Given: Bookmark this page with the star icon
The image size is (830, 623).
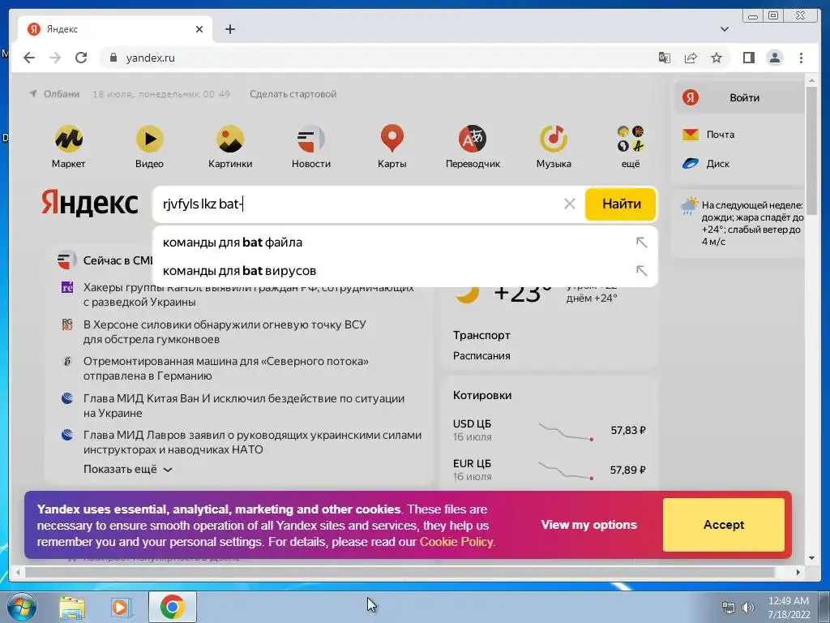Looking at the screenshot, I should pyautogui.click(x=717, y=58).
